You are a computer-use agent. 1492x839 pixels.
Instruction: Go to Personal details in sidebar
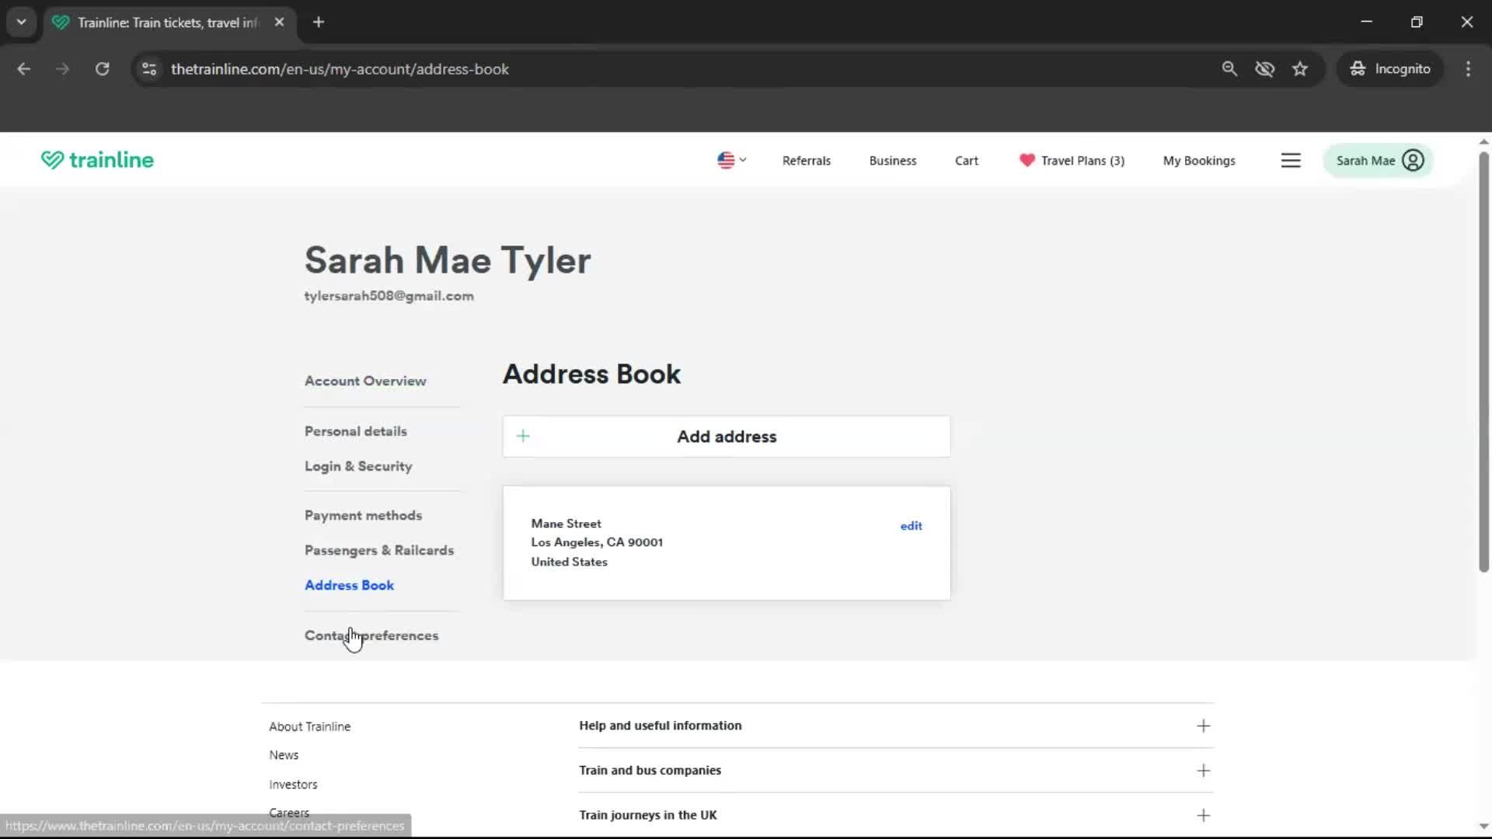(355, 431)
